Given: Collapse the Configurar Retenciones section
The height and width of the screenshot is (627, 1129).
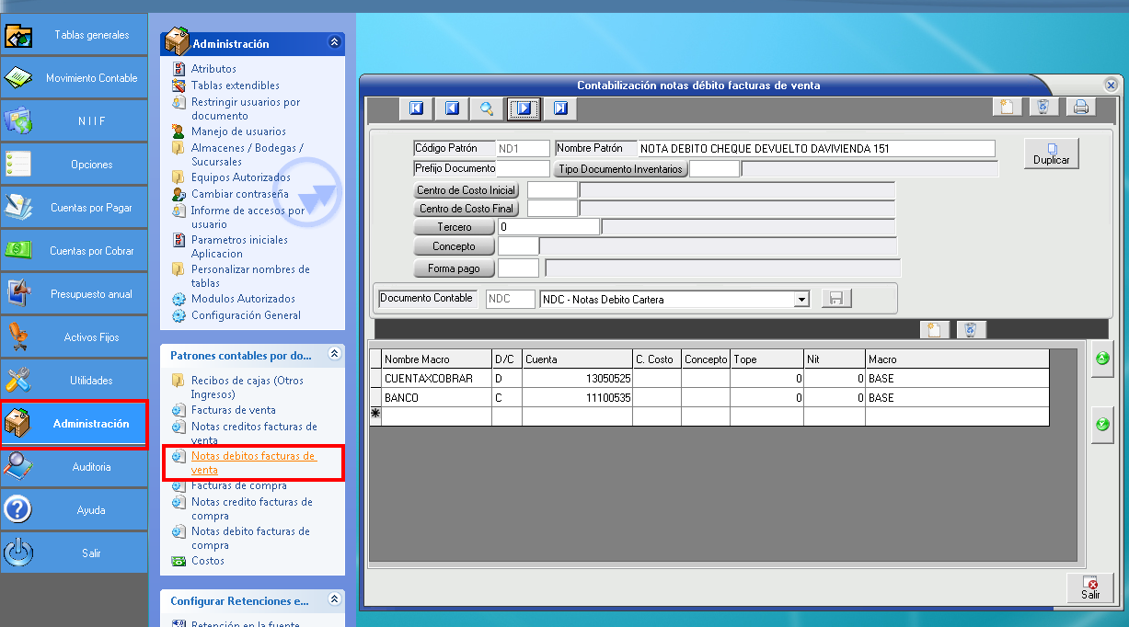Looking at the screenshot, I should click(x=334, y=600).
